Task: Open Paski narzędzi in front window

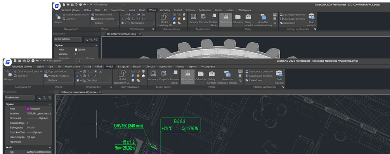Action: (x=279, y=77)
